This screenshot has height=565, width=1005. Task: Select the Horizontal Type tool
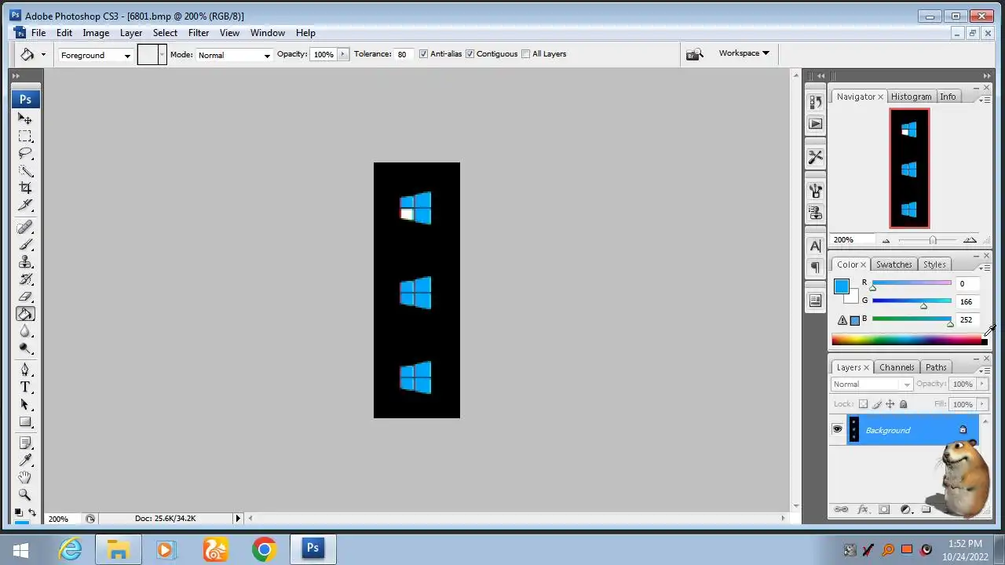(x=25, y=388)
